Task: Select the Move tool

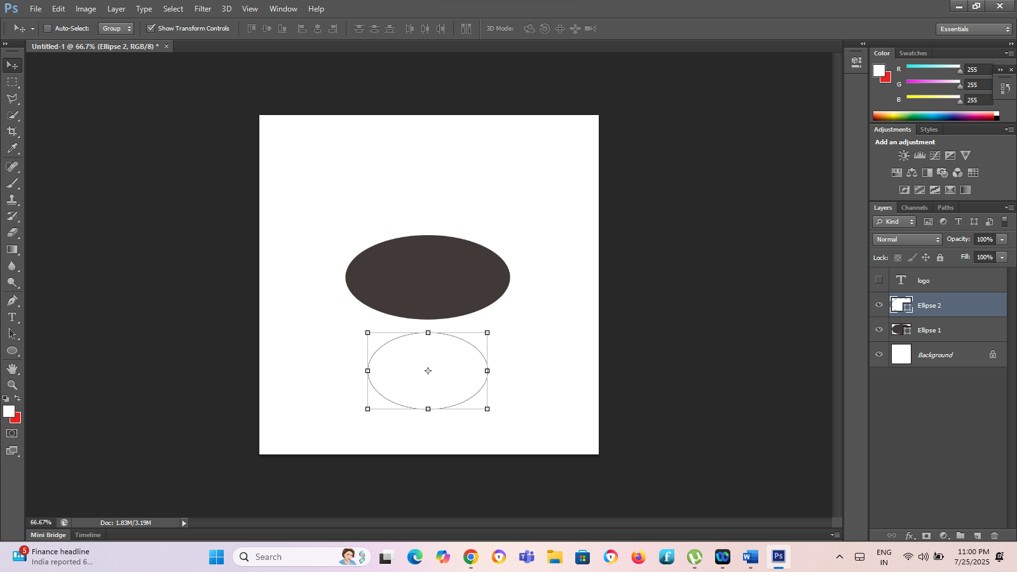Action: tap(12, 65)
